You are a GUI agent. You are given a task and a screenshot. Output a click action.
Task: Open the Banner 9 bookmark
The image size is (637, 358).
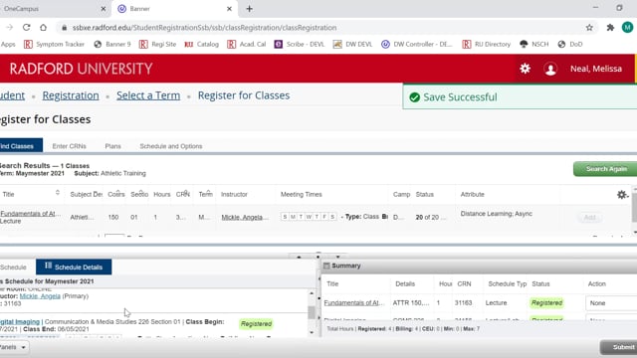(x=112, y=44)
